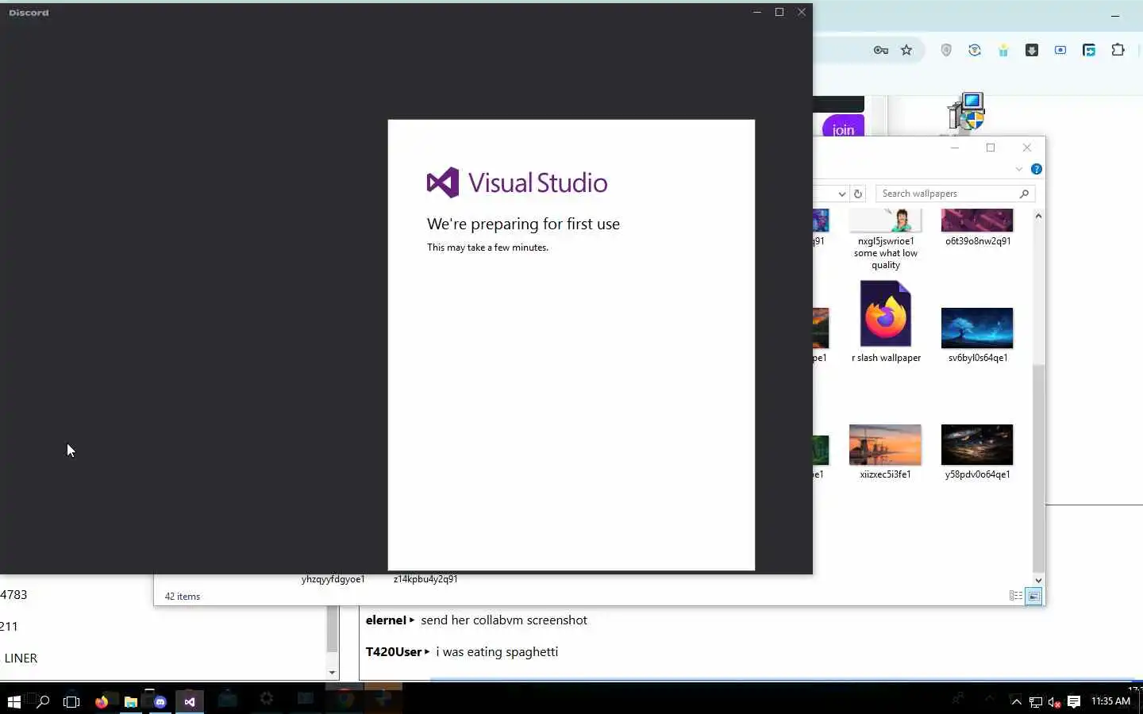
Task: Open Windows Start menu
Action: pyautogui.click(x=13, y=701)
